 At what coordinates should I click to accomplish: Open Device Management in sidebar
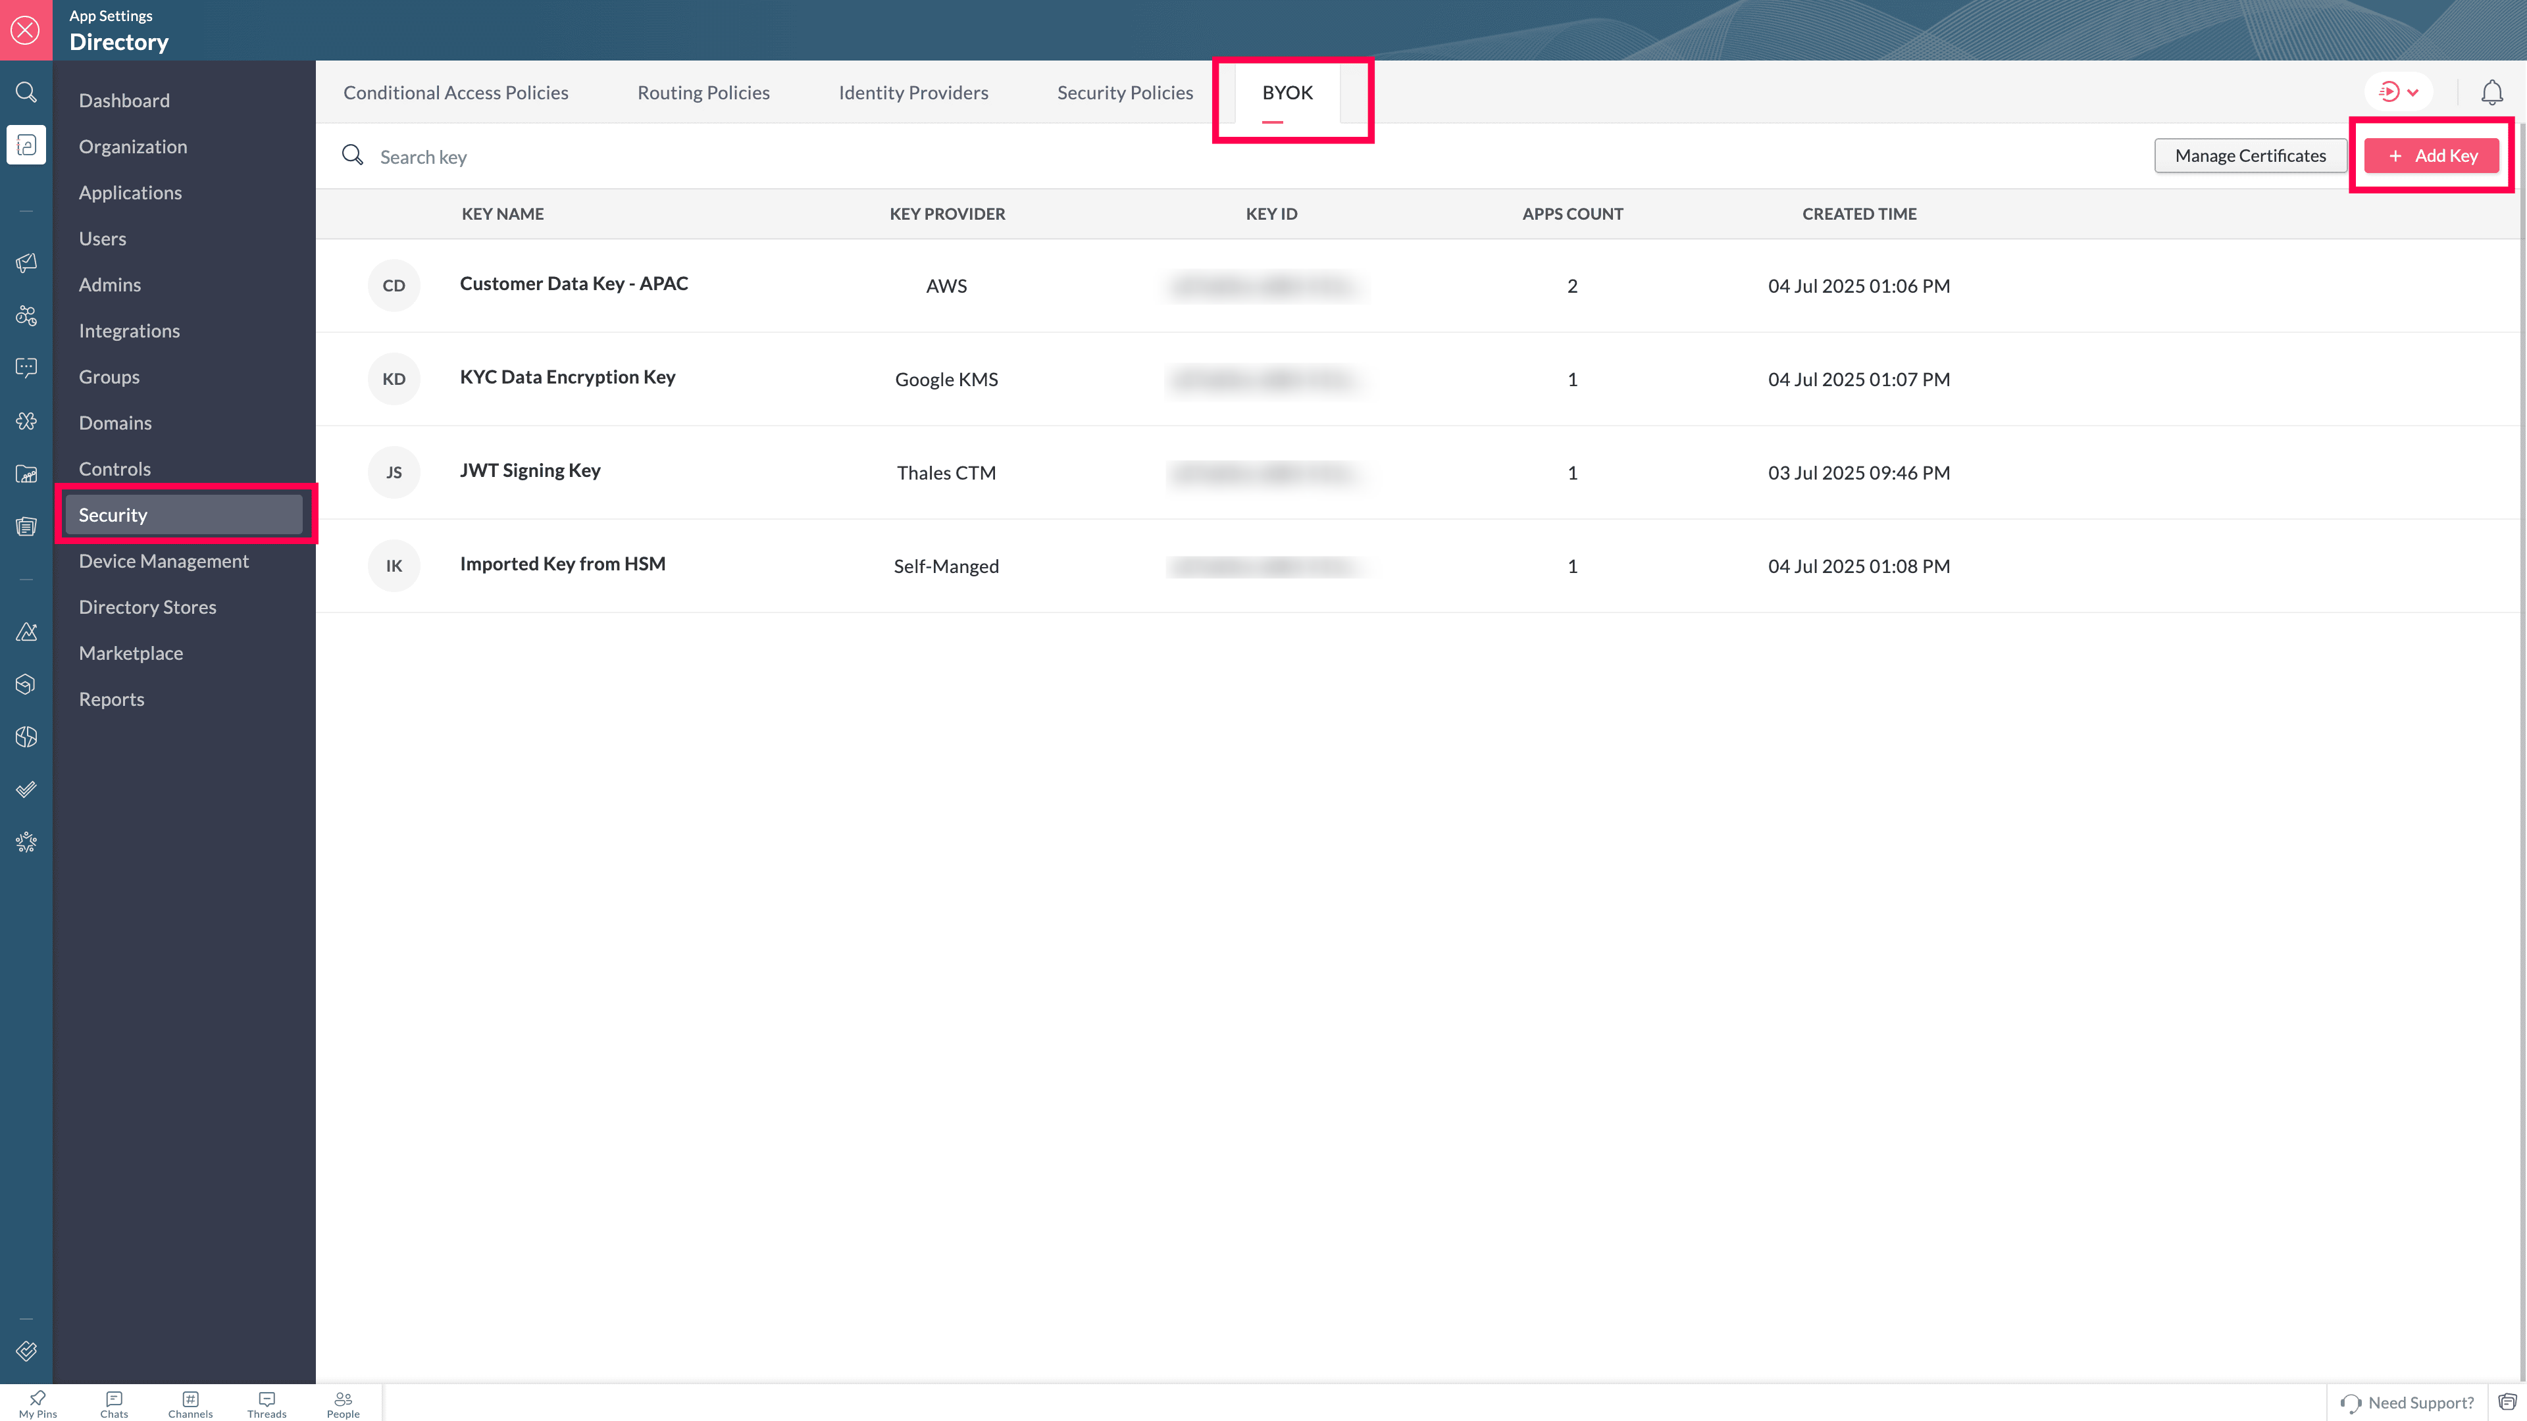coord(164,561)
